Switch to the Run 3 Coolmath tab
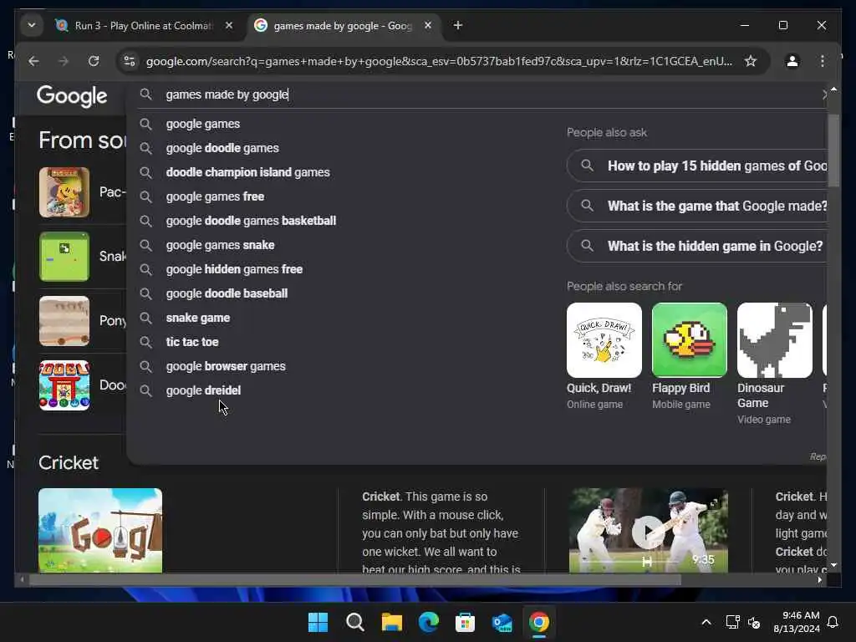This screenshot has width=856, height=642. tap(143, 26)
